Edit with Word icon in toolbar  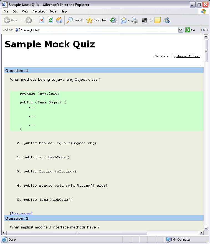coord(145,20)
